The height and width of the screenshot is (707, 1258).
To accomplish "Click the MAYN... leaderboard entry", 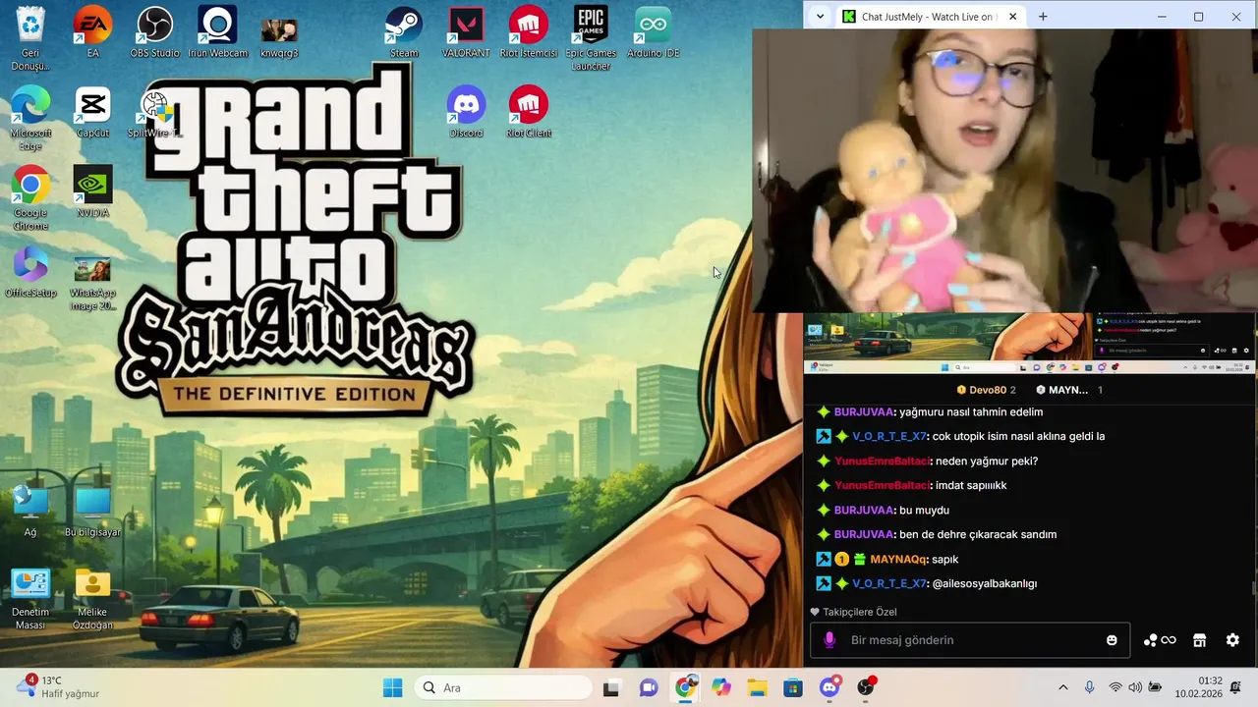I will click(1069, 390).
